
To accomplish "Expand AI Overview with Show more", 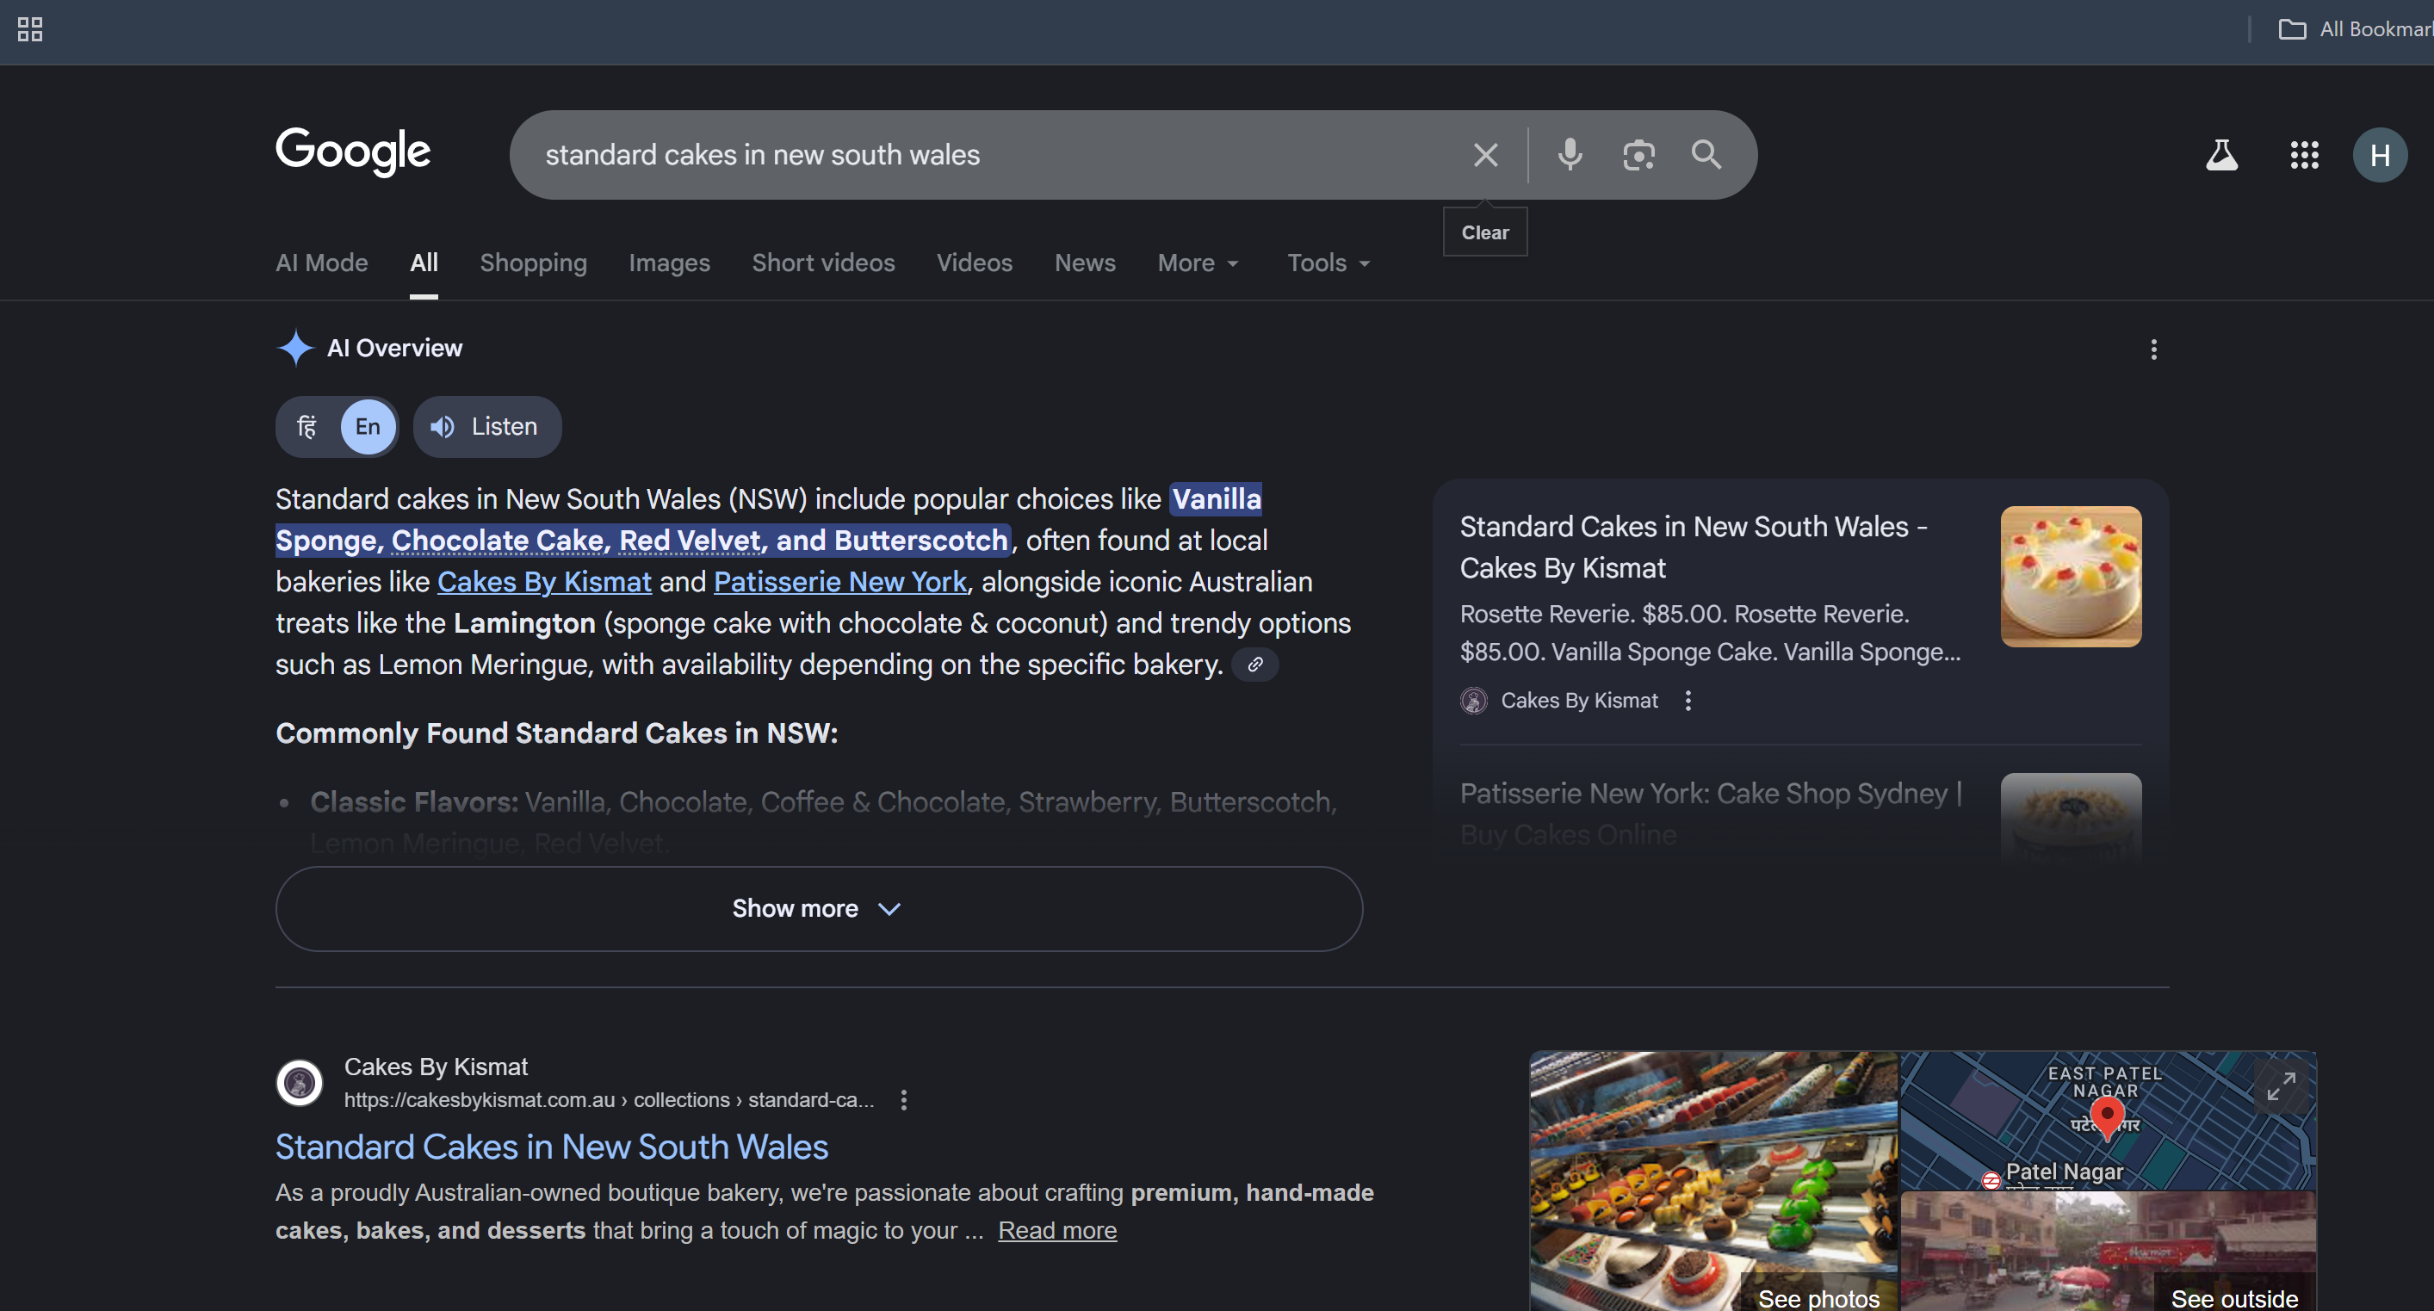I will (x=818, y=909).
